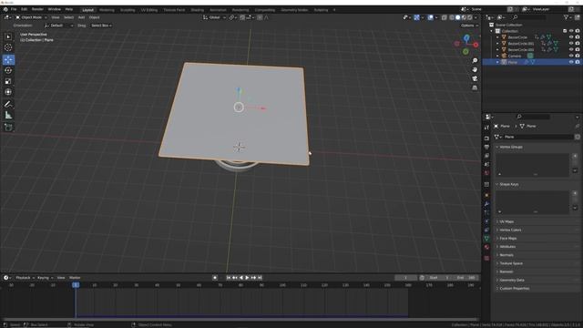The width and height of the screenshot is (583, 328).
Task: Switch to the Modeling workspace tab
Action: point(107,10)
